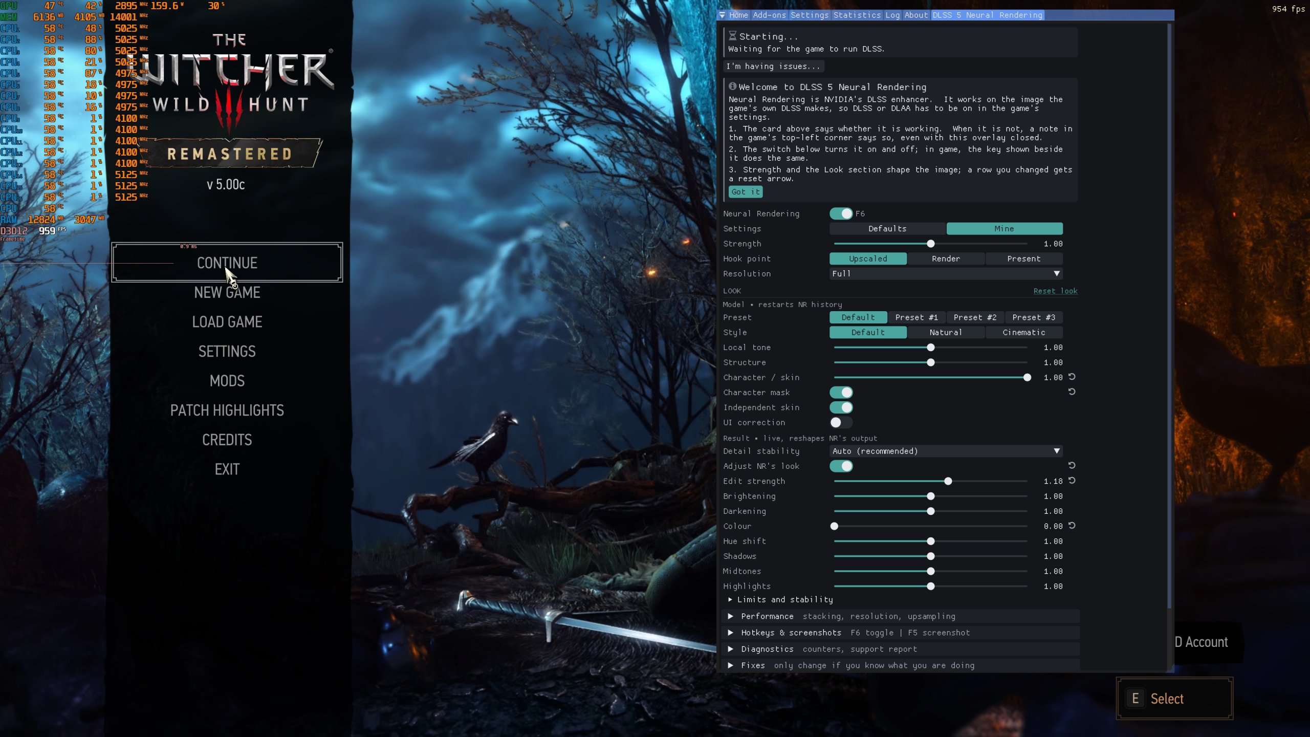Open the Resolution dropdown

[x=946, y=274]
